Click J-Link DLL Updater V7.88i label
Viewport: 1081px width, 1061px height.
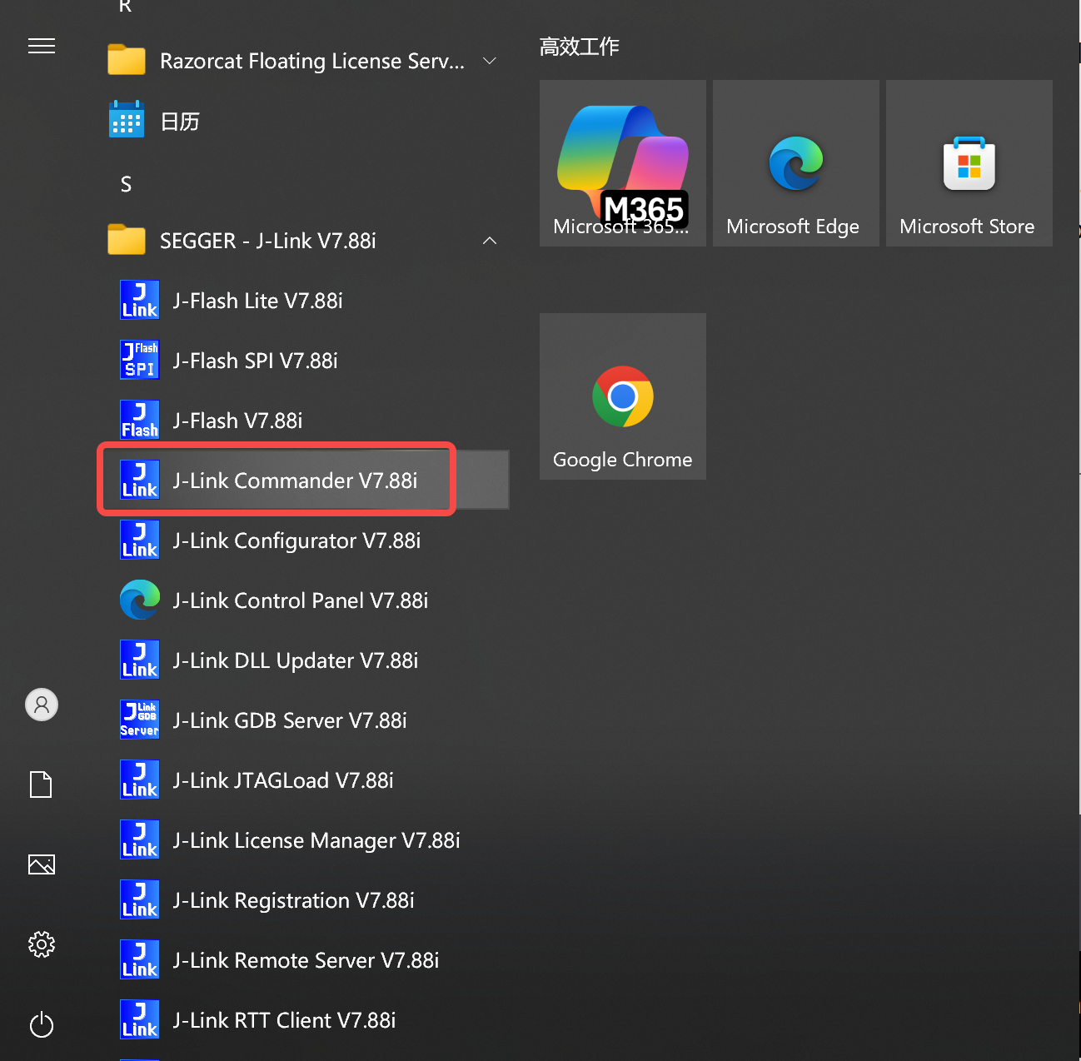pyautogui.click(x=296, y=660)
